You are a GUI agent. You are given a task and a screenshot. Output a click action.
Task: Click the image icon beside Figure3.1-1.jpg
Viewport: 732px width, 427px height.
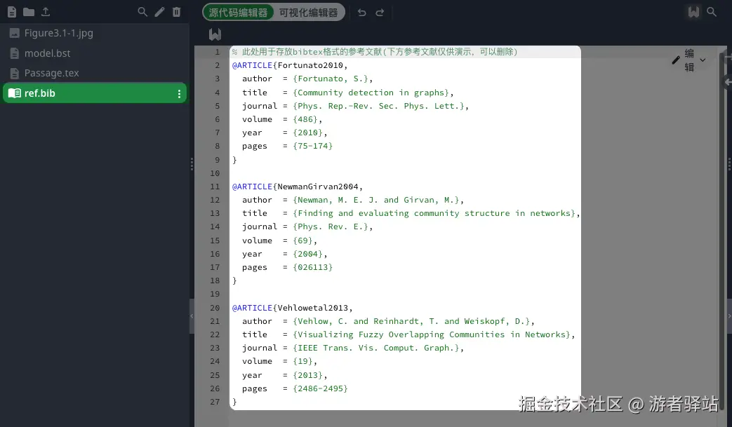pyautogui.click(x=15, y=33)
